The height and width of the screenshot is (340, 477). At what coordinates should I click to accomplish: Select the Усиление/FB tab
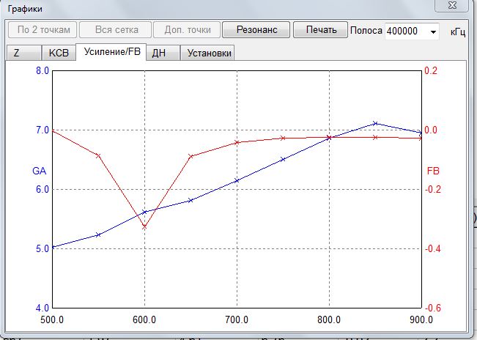pyautogui.click(x=111, y=52)
